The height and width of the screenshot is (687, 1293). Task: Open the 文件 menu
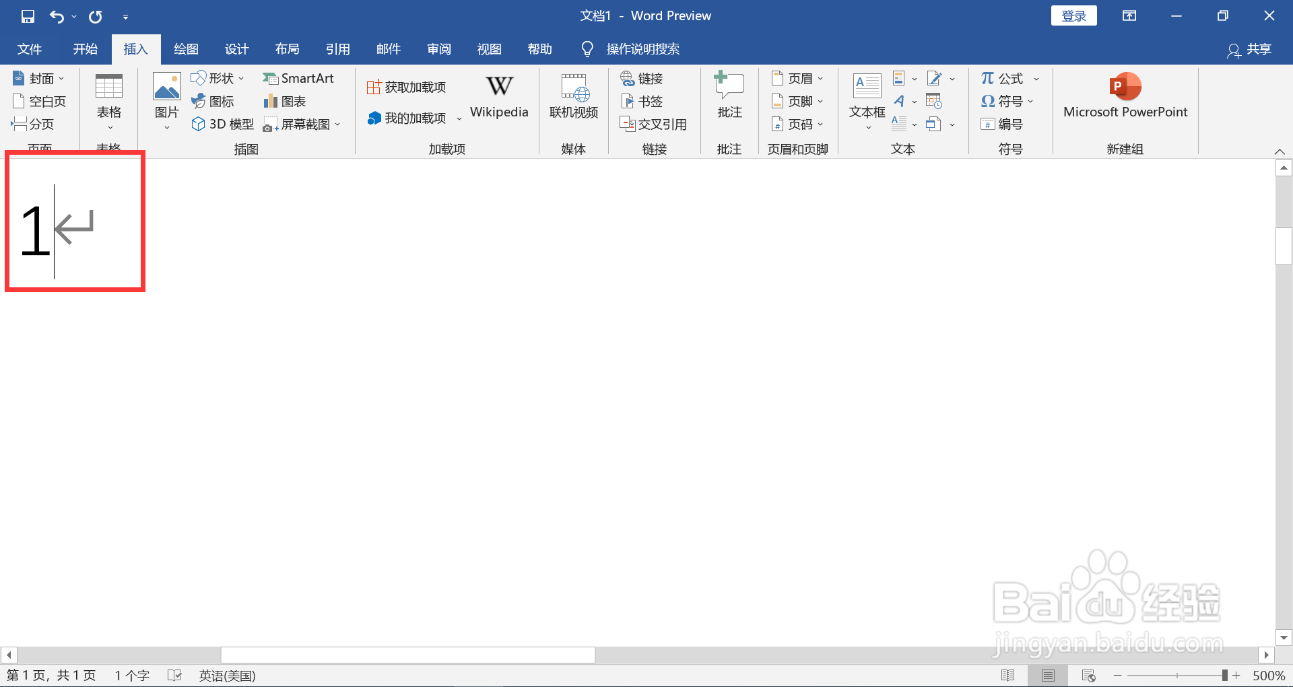pyautogui.click(x=29, y=48)
